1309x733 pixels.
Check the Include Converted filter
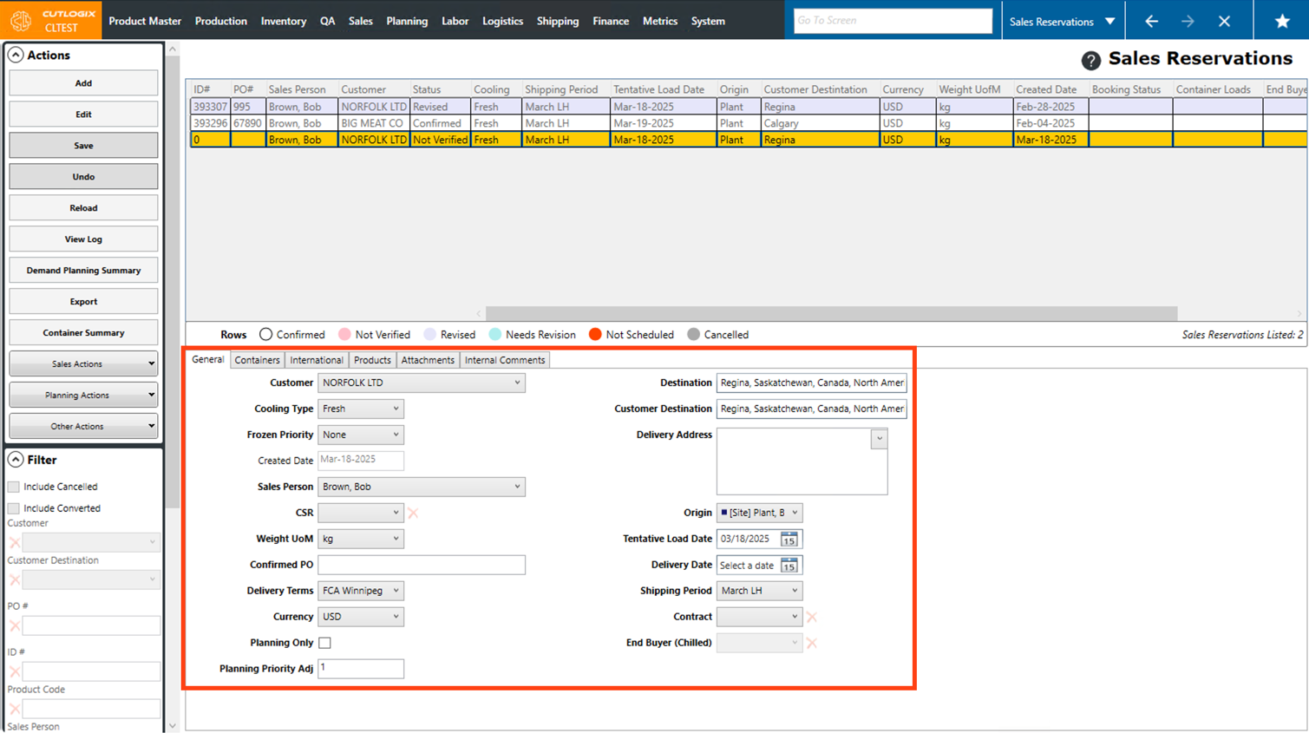(x=14, y=508)
